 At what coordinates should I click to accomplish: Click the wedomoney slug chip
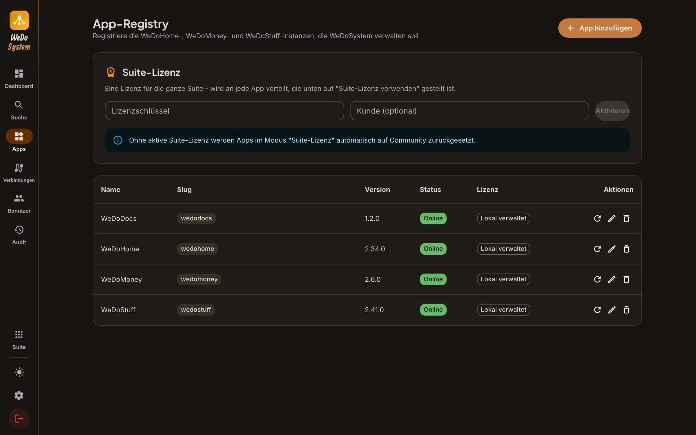[199, 279]
